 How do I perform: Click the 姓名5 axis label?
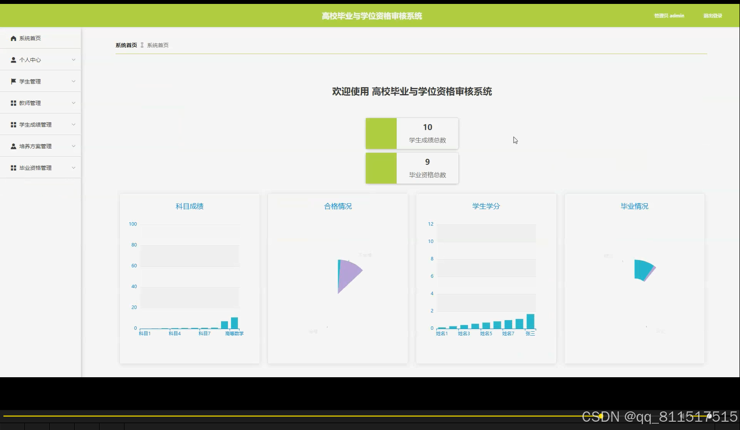pyautogui.click(x=486, y=334)
